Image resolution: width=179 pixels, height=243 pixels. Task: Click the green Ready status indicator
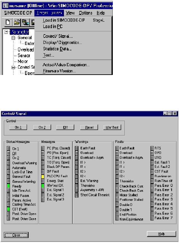[8, 186]
